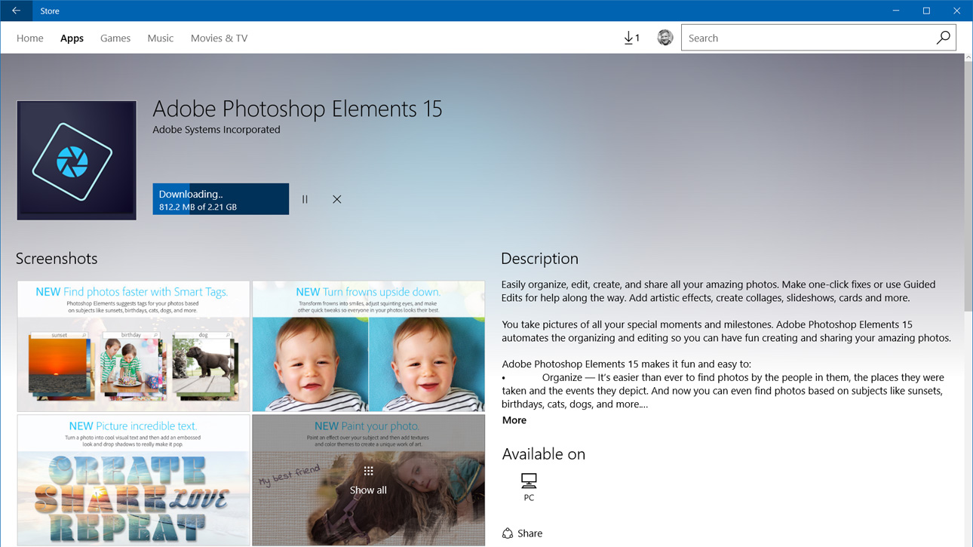Click the search magnifier icon

[x=943, y=37]
